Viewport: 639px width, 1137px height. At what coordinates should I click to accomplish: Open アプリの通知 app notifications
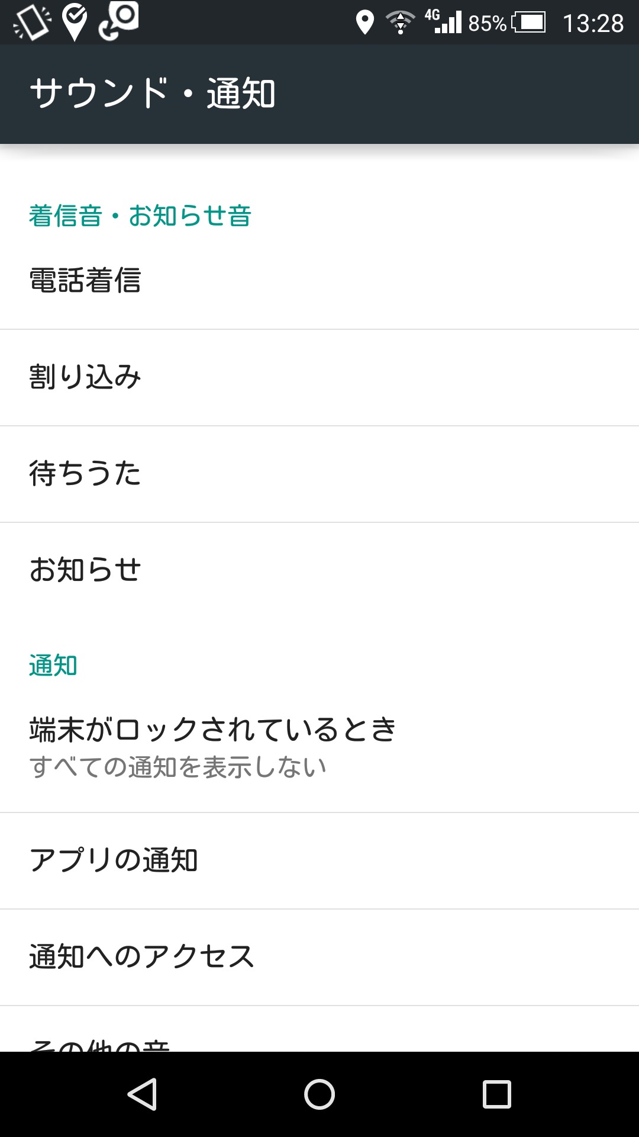[x=319, y=860]
